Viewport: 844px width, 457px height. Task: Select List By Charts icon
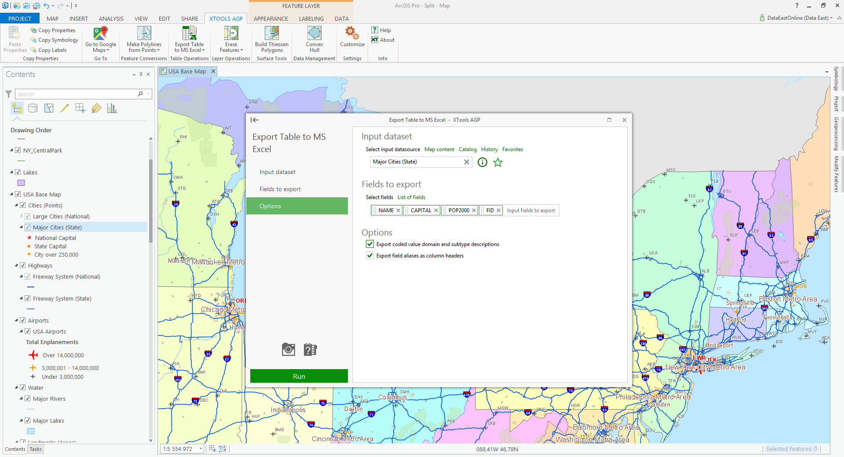[112, 108]
